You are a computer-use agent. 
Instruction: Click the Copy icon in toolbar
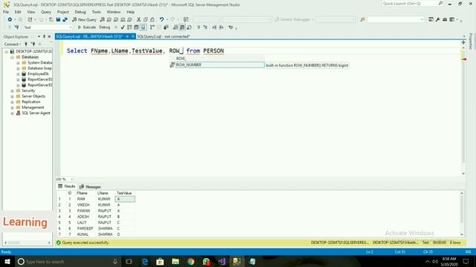pyautogui.click(x=146, y=19)
